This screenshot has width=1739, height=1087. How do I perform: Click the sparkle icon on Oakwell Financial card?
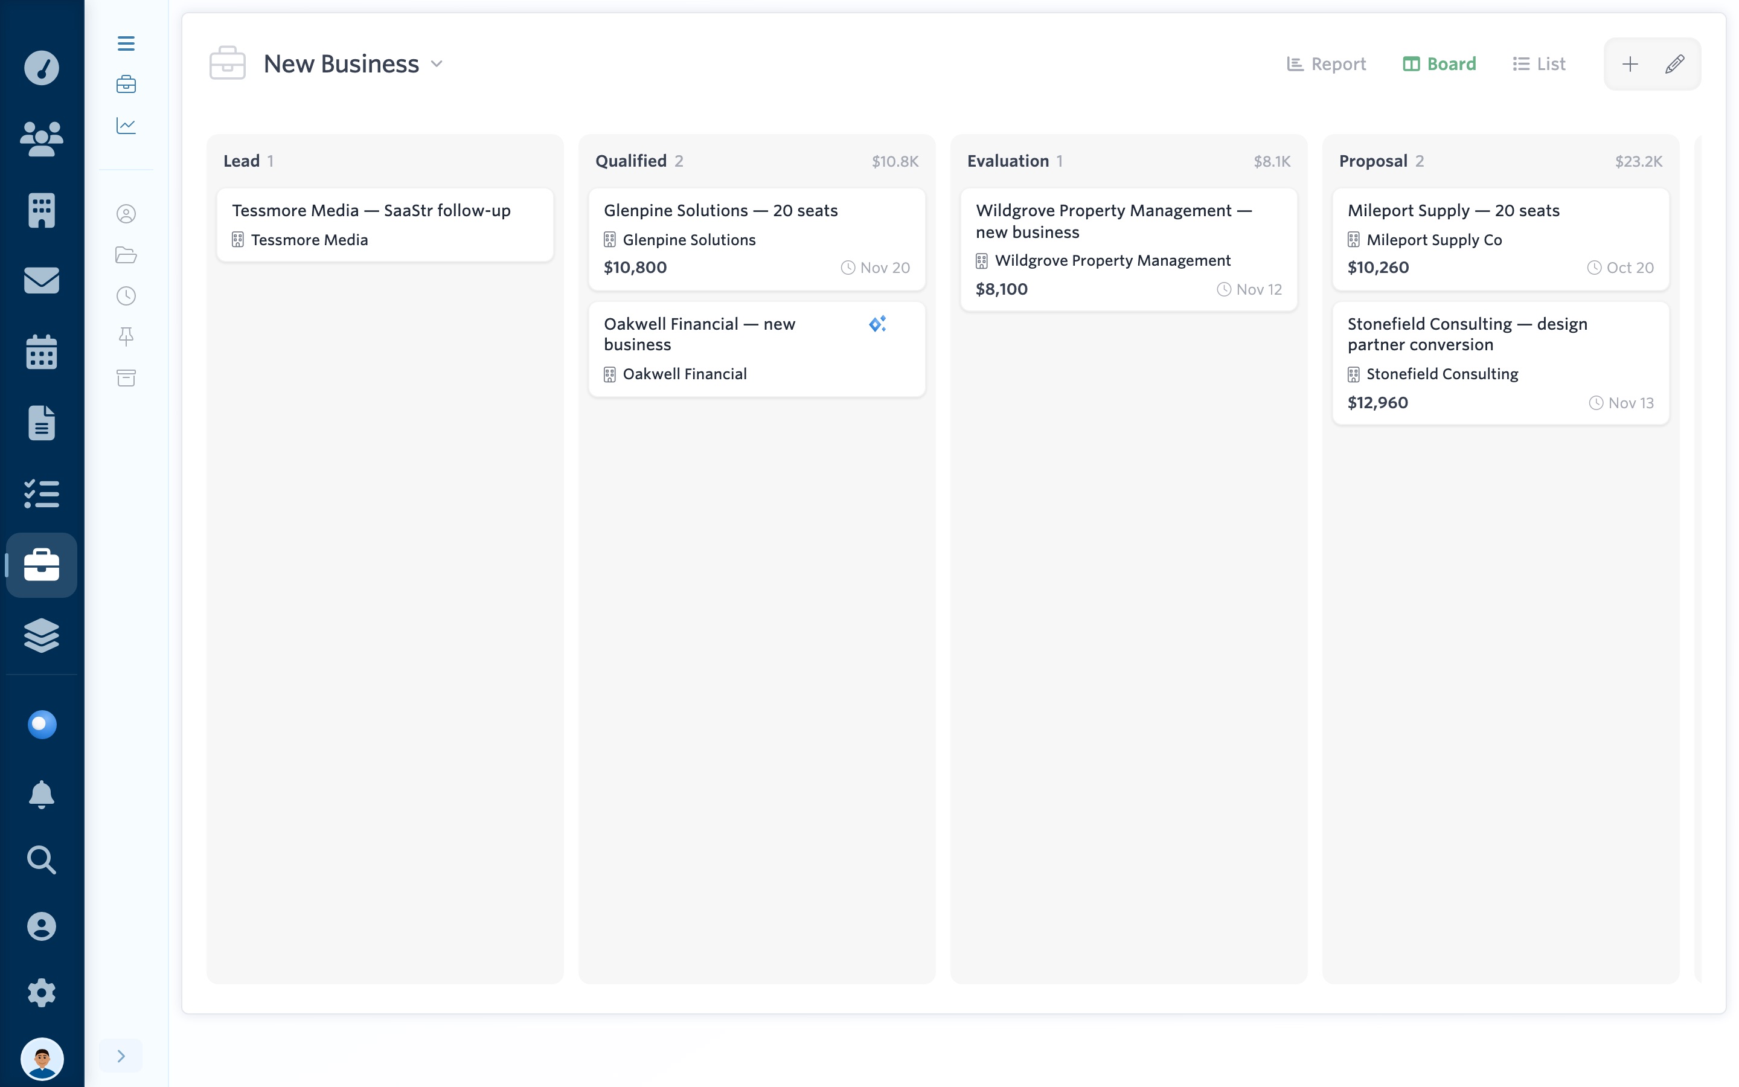[877, 324]
